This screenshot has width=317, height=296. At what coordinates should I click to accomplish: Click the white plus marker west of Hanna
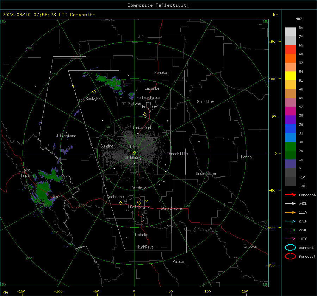[199, 141]
